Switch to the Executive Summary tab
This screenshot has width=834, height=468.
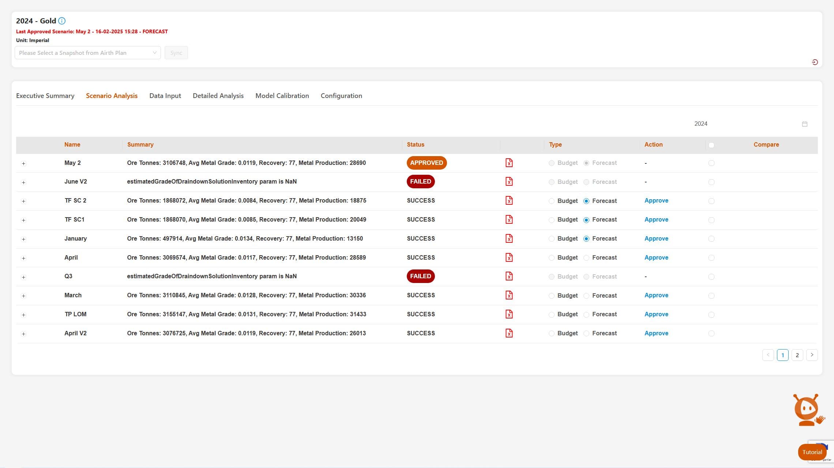coord(45,96)
